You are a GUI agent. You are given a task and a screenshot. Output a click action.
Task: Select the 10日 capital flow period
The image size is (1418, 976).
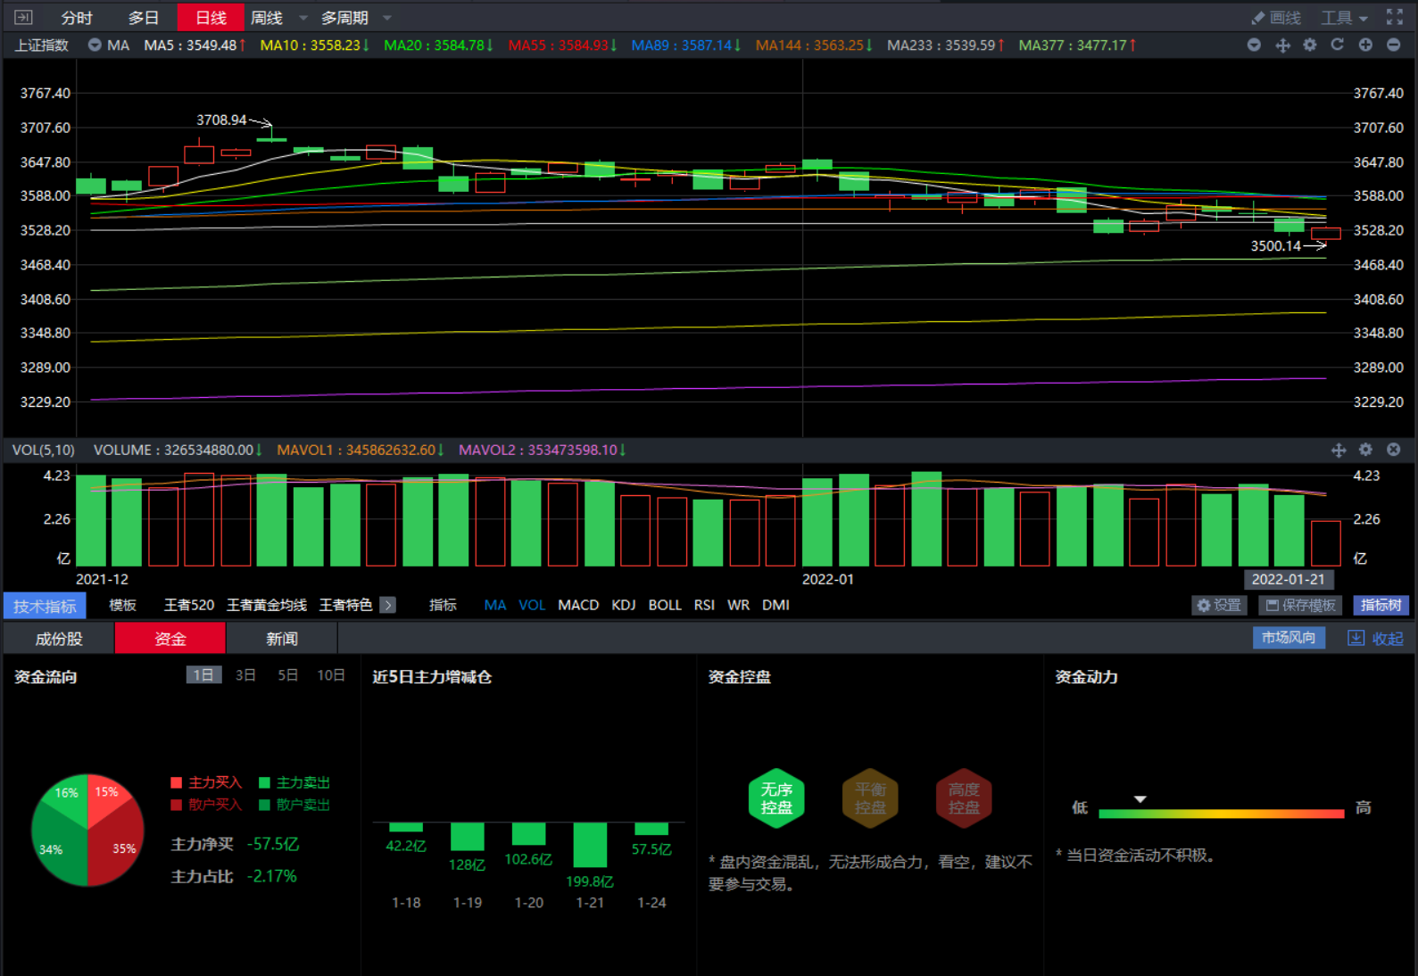coord(331,675)
